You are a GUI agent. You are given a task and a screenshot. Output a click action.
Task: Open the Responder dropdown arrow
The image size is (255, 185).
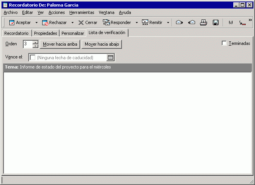pyautogui.click(x=137, y=22)
